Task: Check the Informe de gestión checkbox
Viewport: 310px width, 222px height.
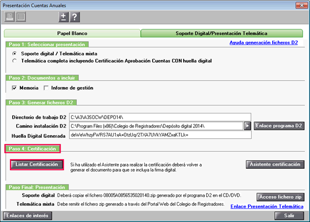Action: click(46, 88)
